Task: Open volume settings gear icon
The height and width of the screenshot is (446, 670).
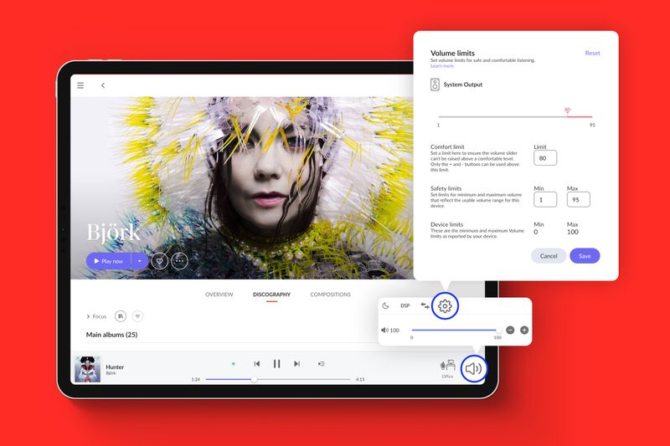Action: pos(445,306)
